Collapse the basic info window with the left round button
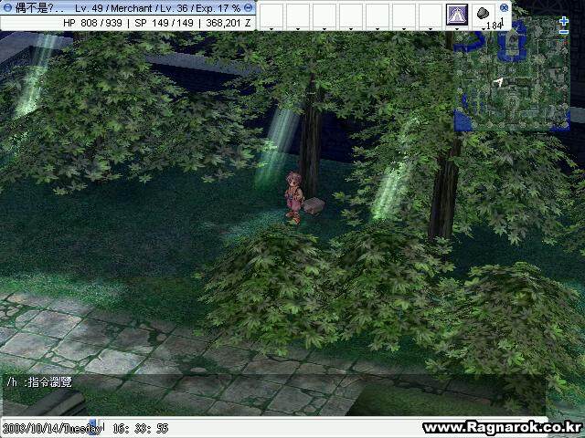 (x=7, y=8)
